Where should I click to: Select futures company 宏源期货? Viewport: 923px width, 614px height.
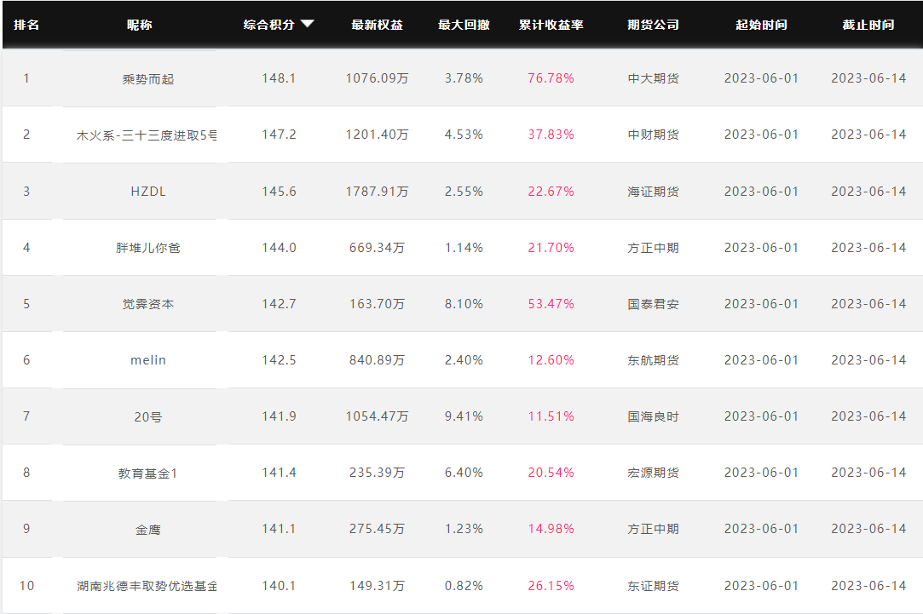tap(654, 473)
